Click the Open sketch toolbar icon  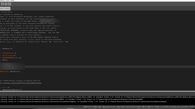[6, 4]
